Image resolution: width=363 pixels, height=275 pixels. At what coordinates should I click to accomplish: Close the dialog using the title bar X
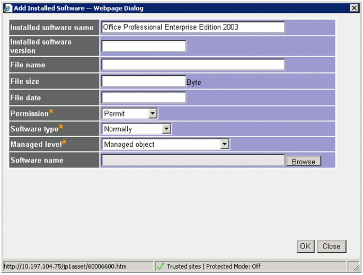(353, 8)
